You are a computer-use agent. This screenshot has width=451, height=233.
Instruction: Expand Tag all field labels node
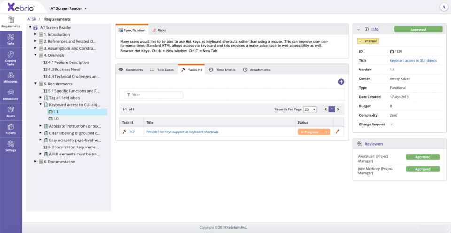(x=41, y=98)
